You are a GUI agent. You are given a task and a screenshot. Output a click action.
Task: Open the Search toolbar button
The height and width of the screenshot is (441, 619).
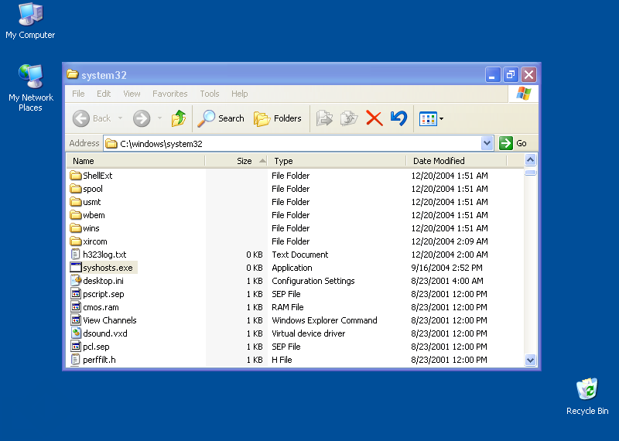[221, 118]
